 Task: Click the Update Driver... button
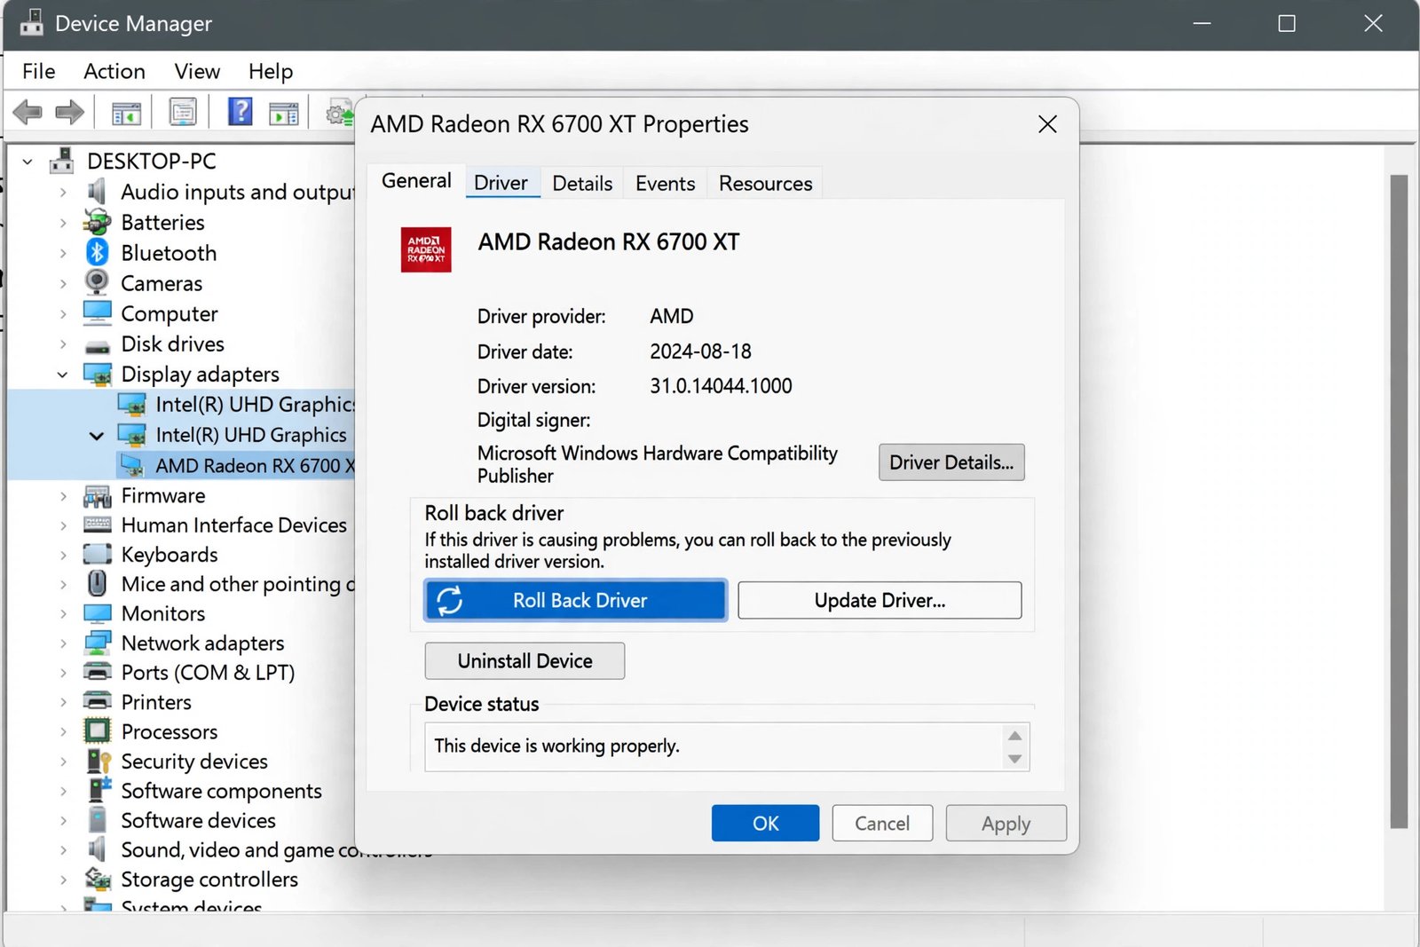pos(880,600)
